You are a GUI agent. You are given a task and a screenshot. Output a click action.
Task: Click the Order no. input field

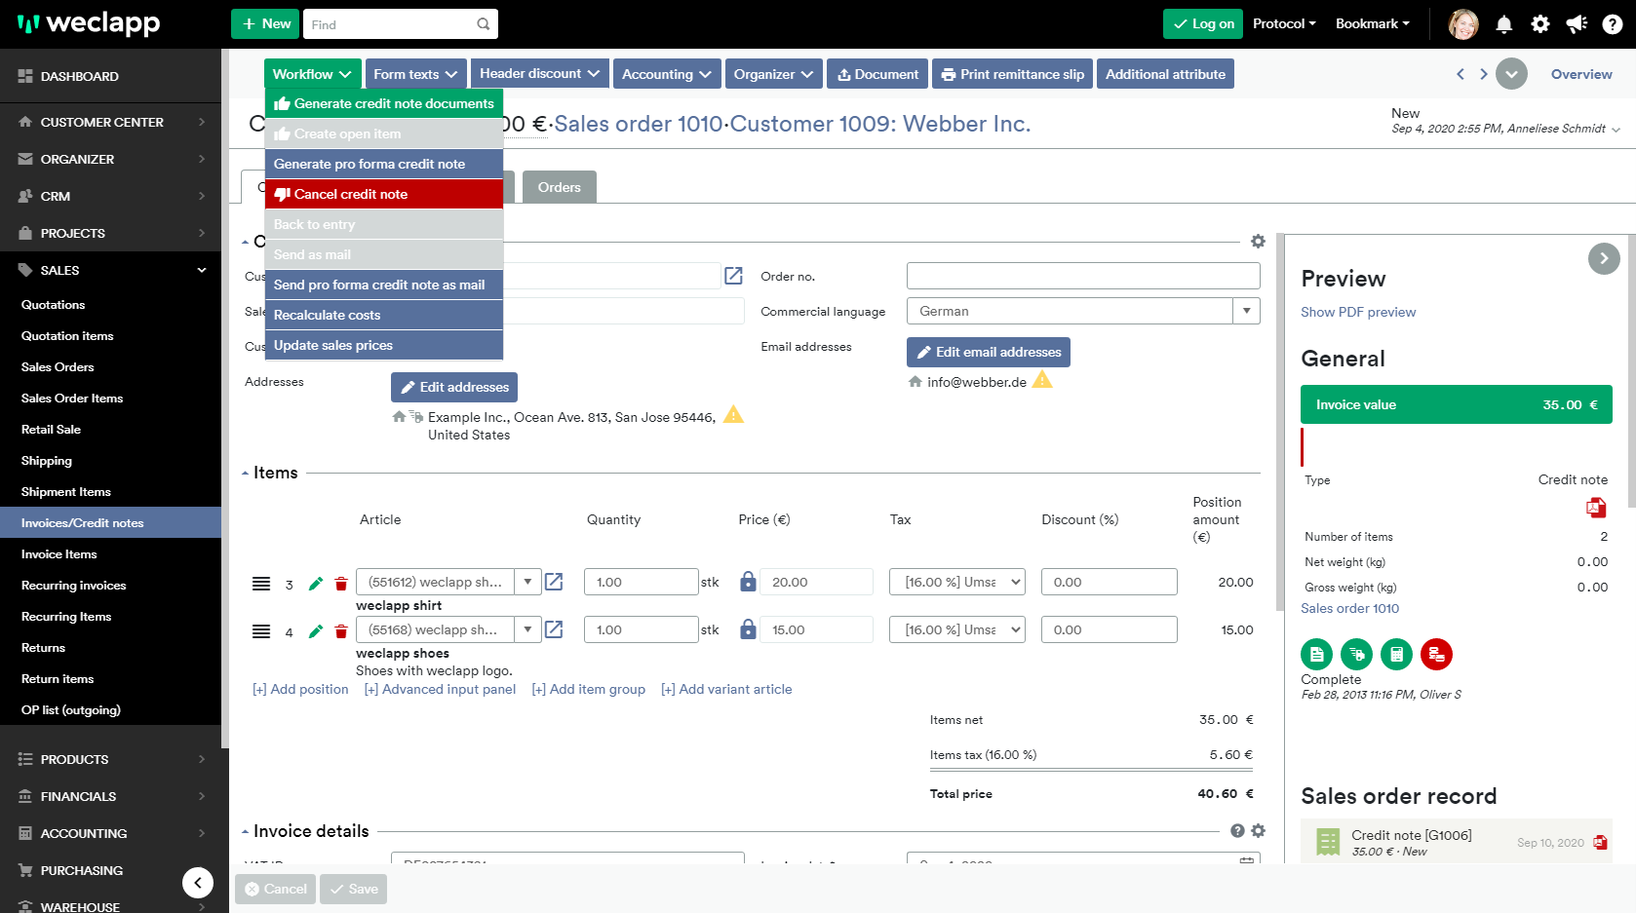[x=1083, y=276]
